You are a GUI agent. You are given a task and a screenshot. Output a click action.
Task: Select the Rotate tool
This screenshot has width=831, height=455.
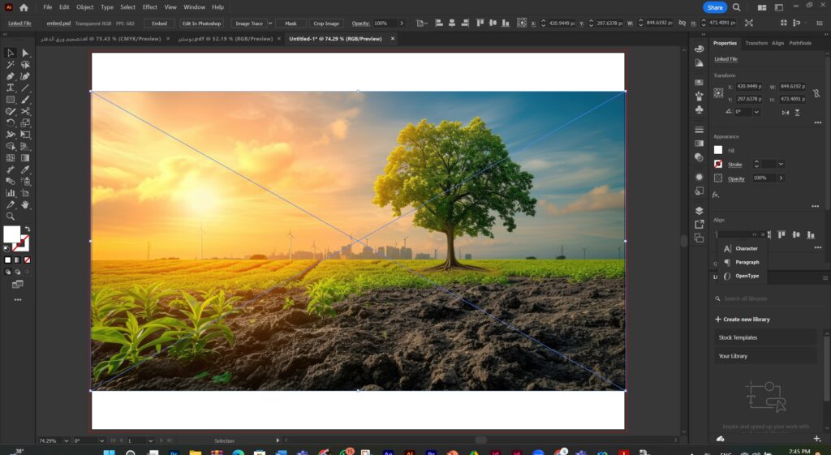10,123
